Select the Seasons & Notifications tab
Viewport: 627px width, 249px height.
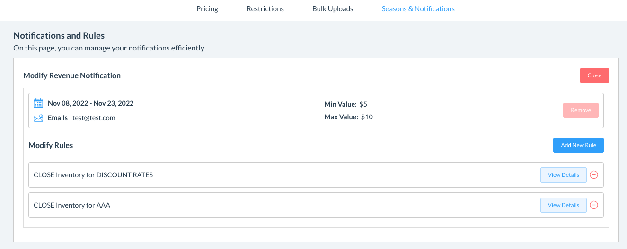(x=418, y=9)
